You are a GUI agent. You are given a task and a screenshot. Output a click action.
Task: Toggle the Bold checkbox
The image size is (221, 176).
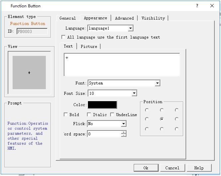click(66, 115)
